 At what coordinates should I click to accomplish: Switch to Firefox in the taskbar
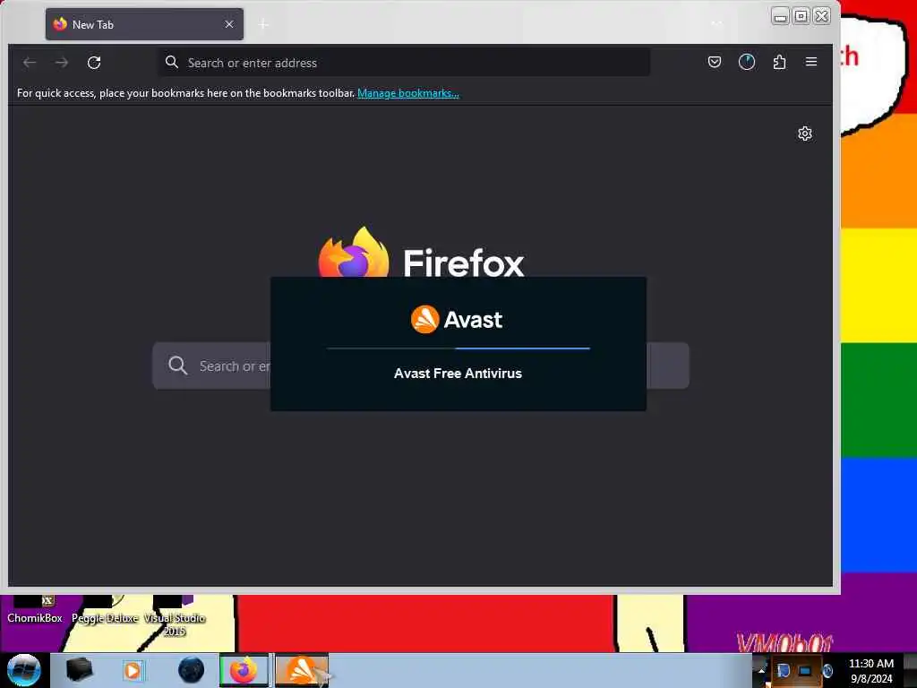pyautogui.click(x=244, y=670)
